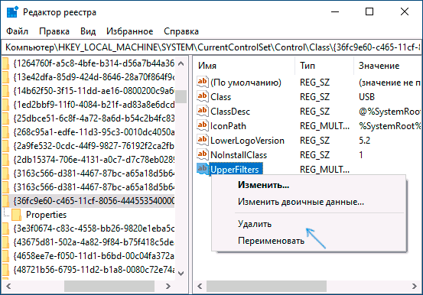Open the Правка menu

click(54, 31)
